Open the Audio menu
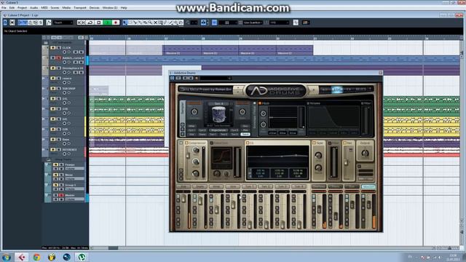Image resolution: width=466 pixels, height=262 pixels. [34, 8]
